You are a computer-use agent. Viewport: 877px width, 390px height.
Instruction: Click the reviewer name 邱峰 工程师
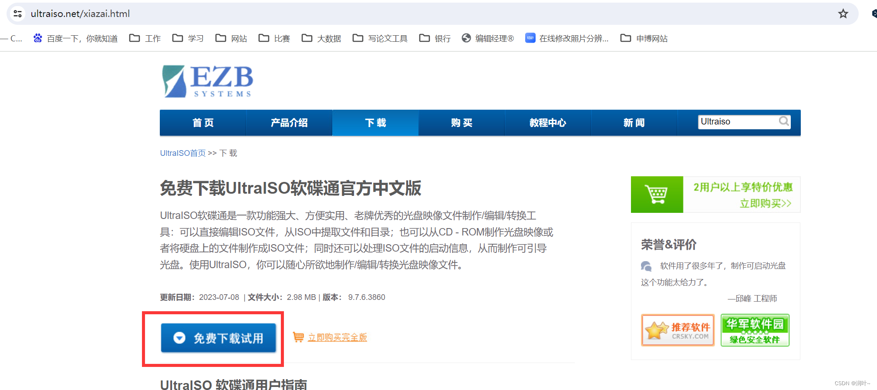tap(756, 299)
